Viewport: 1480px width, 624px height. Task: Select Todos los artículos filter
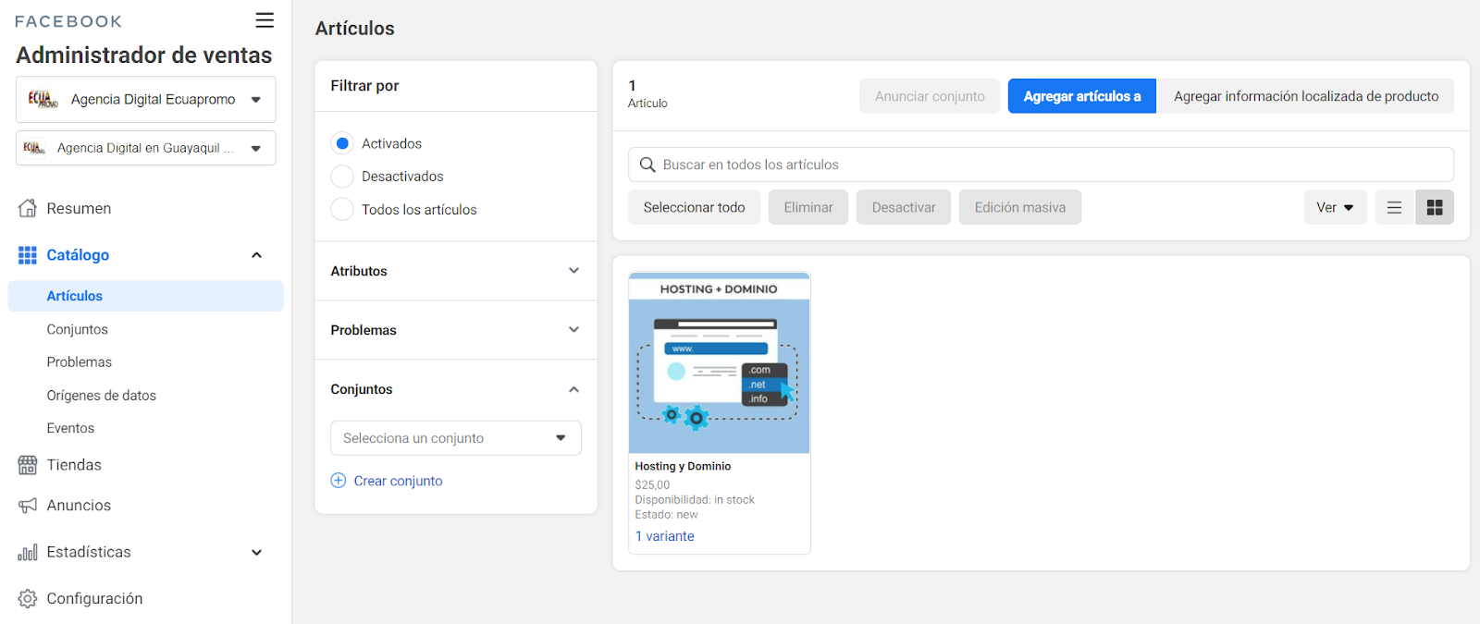tap(342, 209)
